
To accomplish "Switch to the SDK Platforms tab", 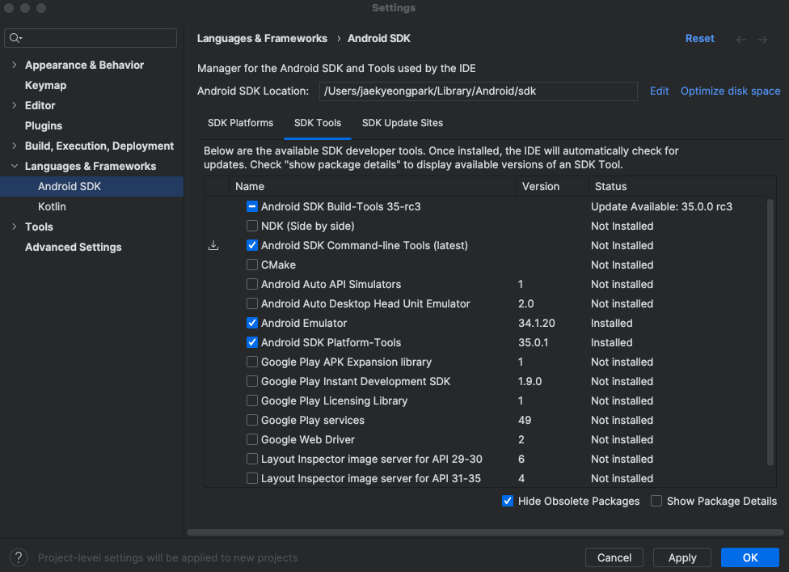I will [x=241, y=123].
